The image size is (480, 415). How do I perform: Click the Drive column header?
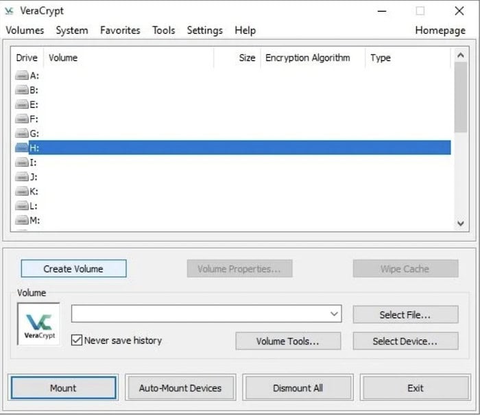pos(27,58)
